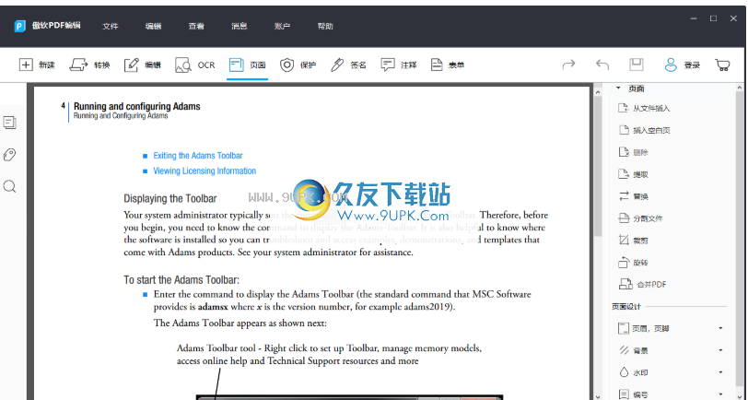Click the "To start the Adams Toolbar:" heading
748x400 pixels.
(181, 279)
